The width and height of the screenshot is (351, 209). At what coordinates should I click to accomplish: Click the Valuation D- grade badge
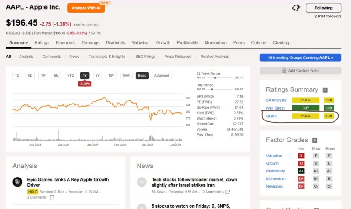301,156
